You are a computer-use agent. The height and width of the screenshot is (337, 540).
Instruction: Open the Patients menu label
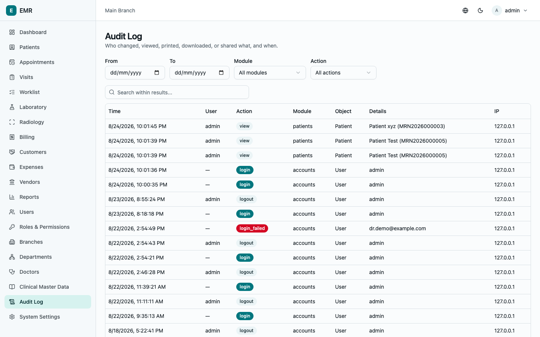pyautogui.click(x=30, y=47)
